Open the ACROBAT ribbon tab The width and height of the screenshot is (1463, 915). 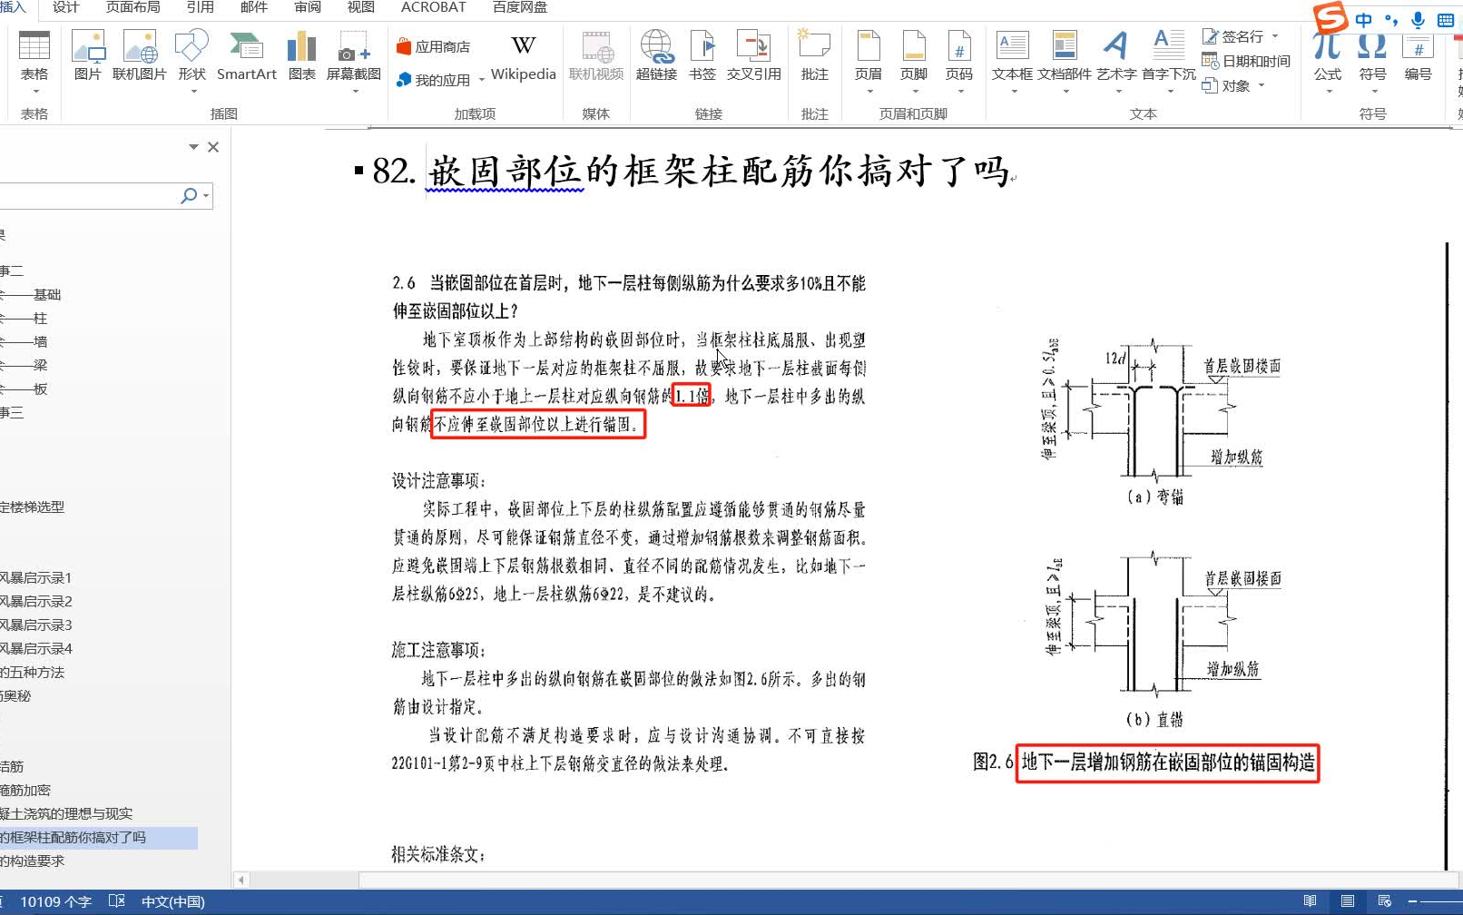[x=433, y=7]
